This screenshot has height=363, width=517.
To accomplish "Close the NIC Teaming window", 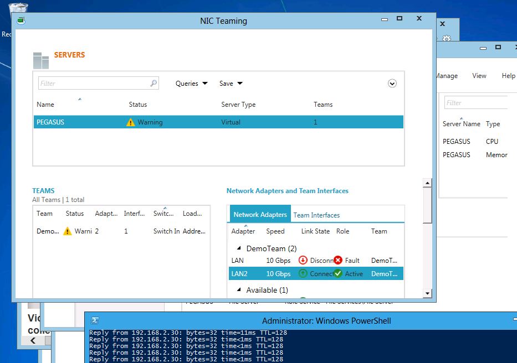I will click(x=419, y=18).
